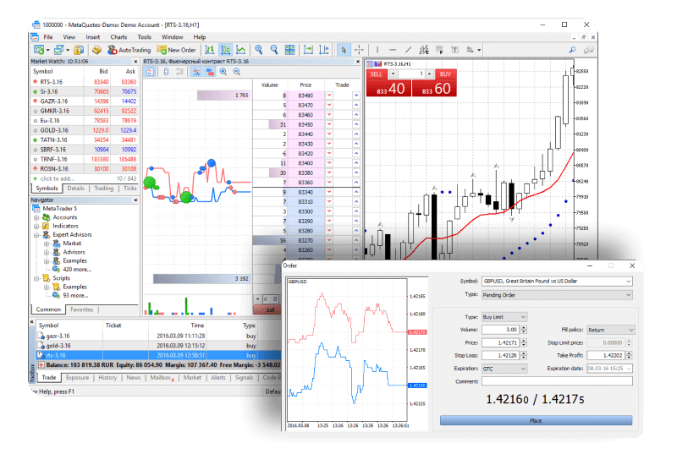677x465 pixels.
Task: Close the Market Watch panel
Action: coord(135,62)
